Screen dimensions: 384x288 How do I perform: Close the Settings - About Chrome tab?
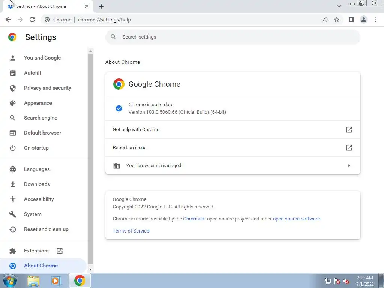click(87, 6)
